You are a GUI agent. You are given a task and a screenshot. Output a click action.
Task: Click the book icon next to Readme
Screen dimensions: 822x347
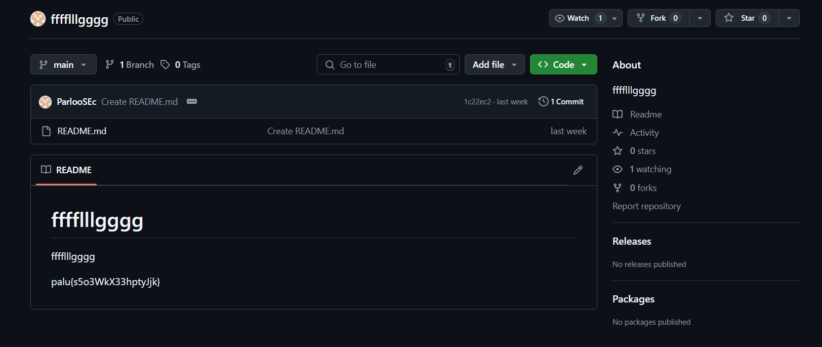(x=617, y=114)
